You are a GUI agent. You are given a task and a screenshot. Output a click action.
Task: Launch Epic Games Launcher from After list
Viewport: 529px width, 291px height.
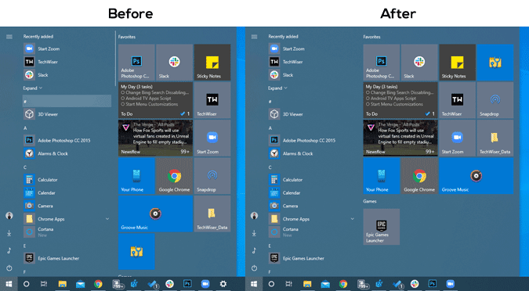point(312,258)
